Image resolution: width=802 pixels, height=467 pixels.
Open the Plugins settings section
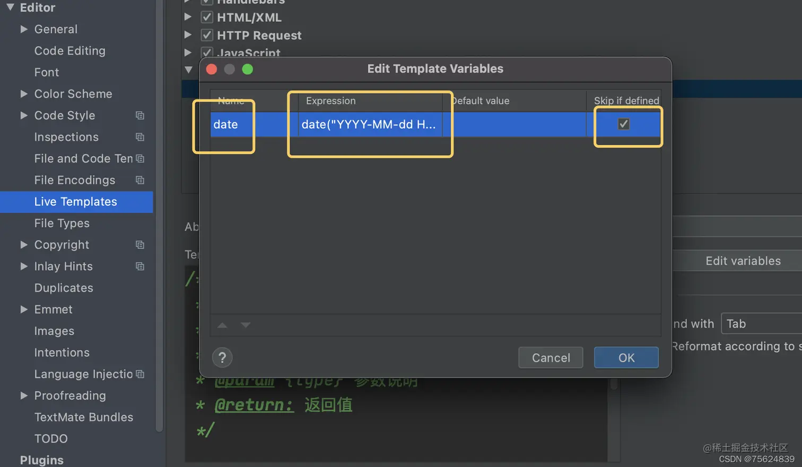[41, 460]
